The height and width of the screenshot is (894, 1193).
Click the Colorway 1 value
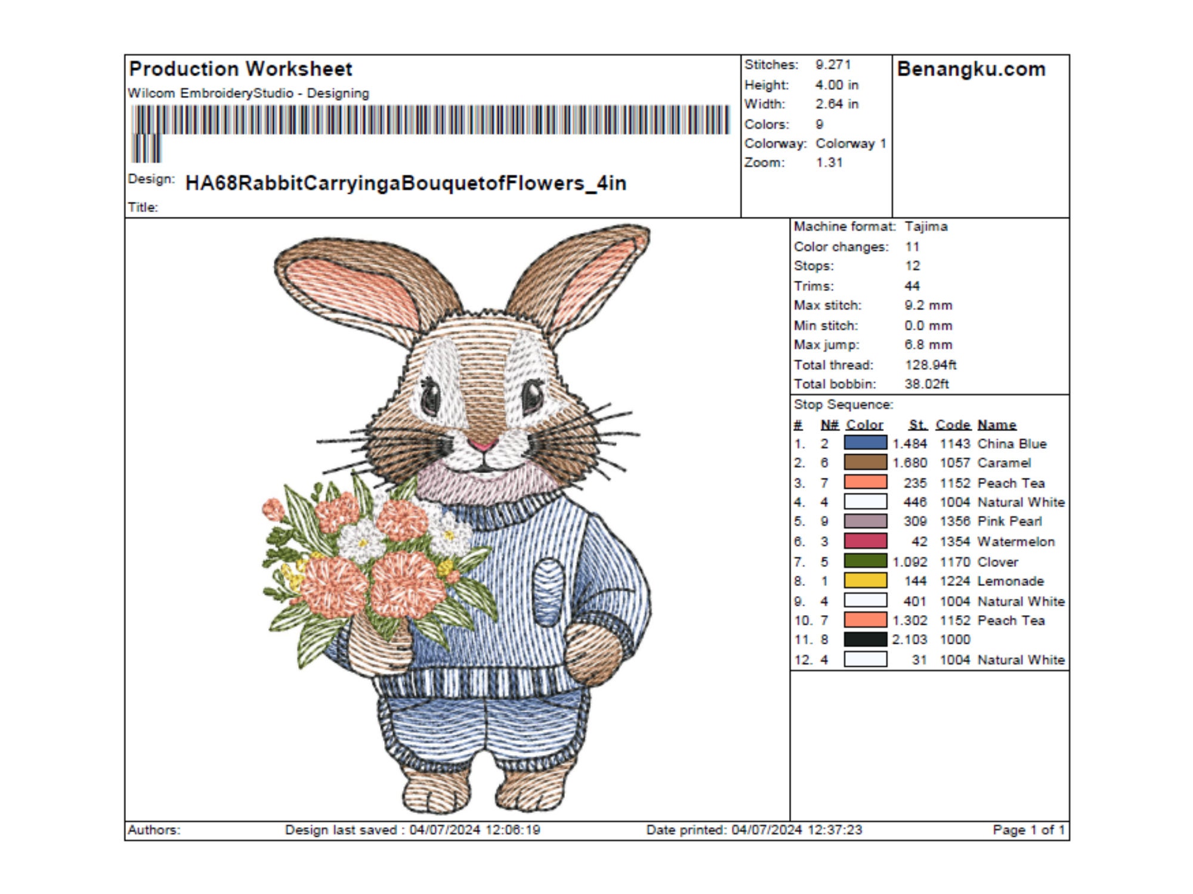851,143
